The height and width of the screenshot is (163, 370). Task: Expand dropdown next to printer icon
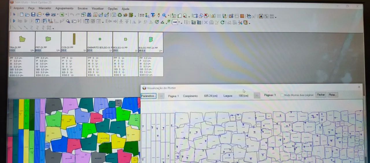coord(58,14)
